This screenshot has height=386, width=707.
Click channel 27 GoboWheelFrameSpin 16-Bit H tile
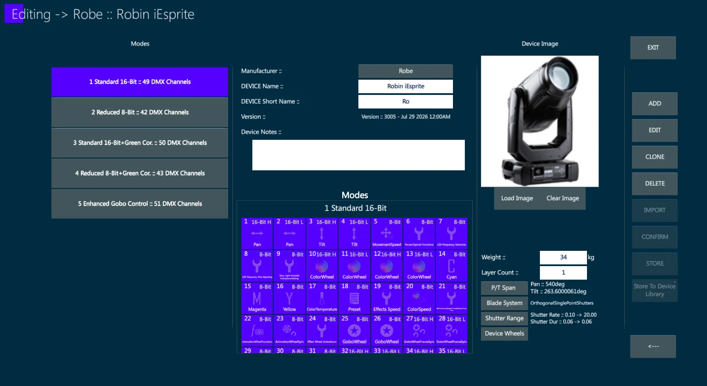pos(419,330)
